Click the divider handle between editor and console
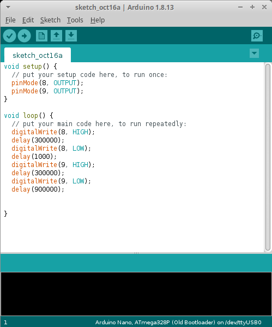This screenshot has width=272, height=327. point(136,253)
